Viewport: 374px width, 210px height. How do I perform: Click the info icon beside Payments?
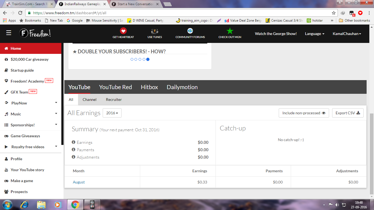73,150
